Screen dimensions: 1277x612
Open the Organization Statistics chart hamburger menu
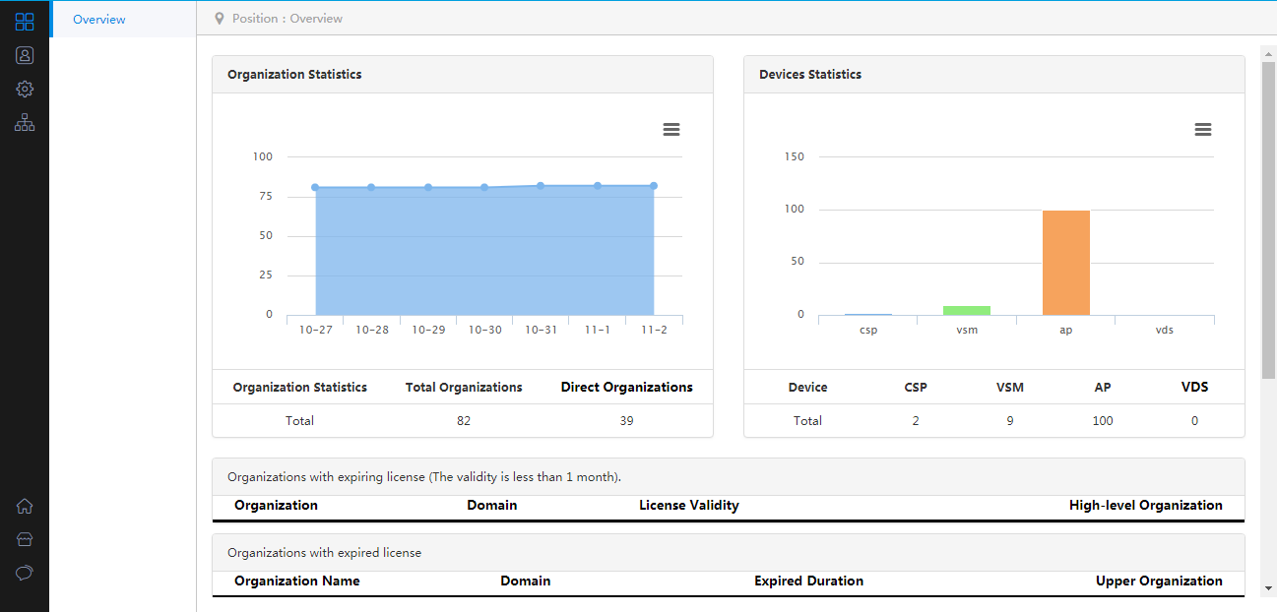671,130
